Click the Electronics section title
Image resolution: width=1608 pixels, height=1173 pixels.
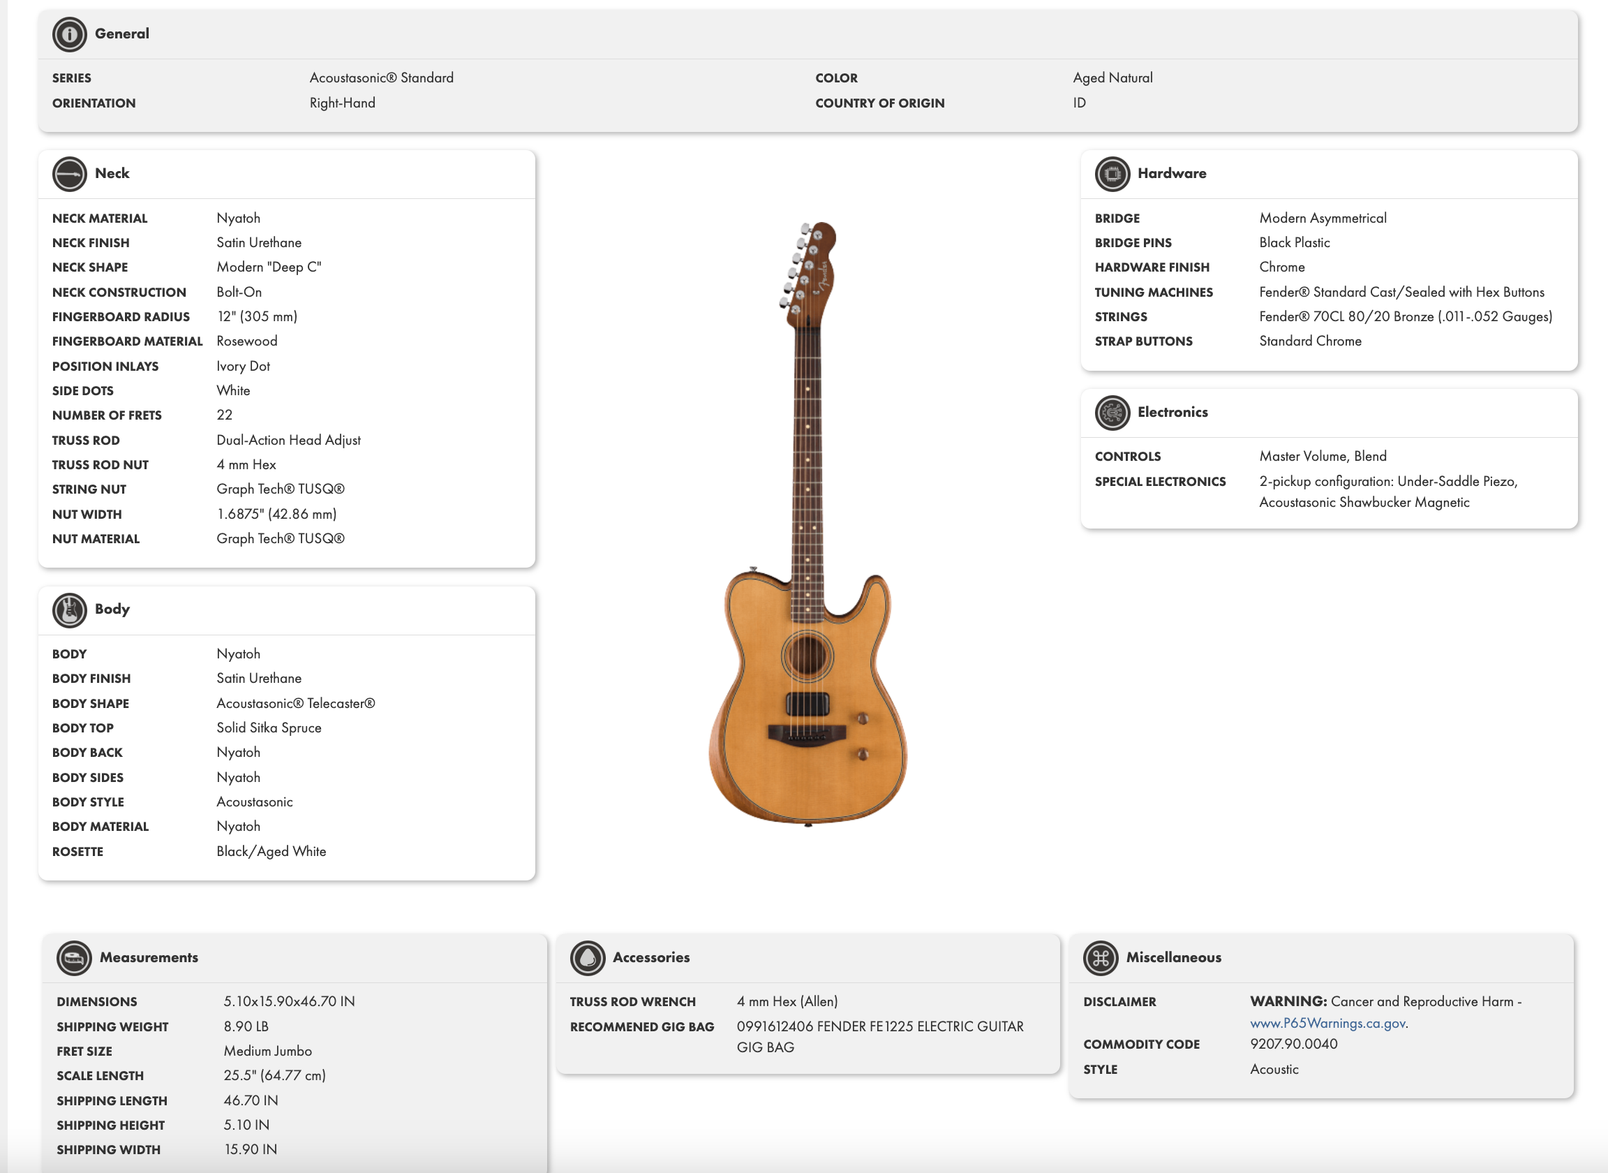[x=1172, y=413]
